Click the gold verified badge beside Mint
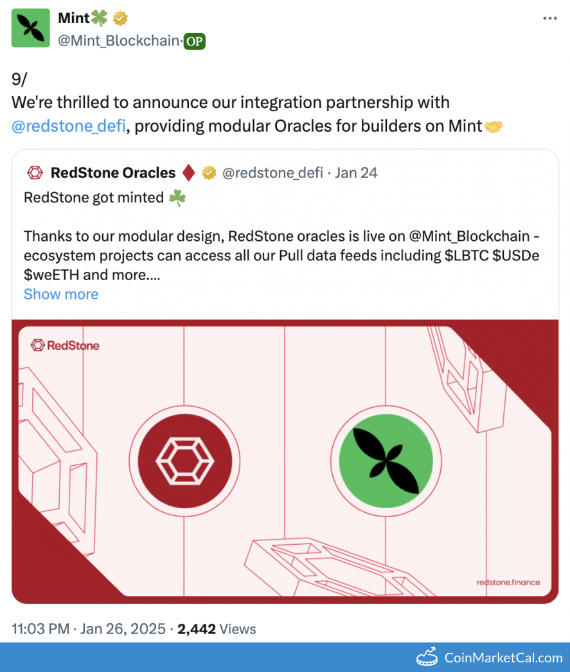The height and width of the screenshot is (672, 570). 120,18
